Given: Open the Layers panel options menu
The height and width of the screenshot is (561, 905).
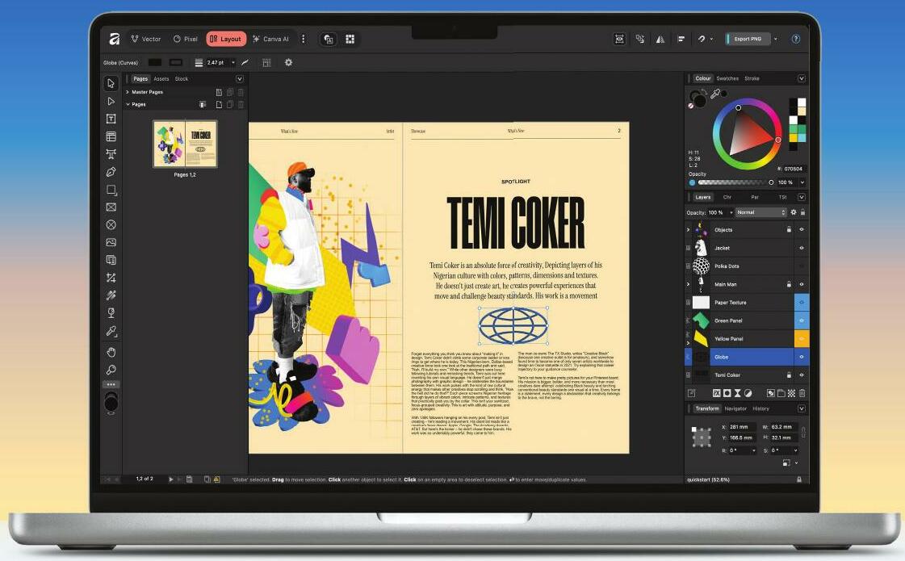Looking at the screenshot, I should click(x=801, y=197).
